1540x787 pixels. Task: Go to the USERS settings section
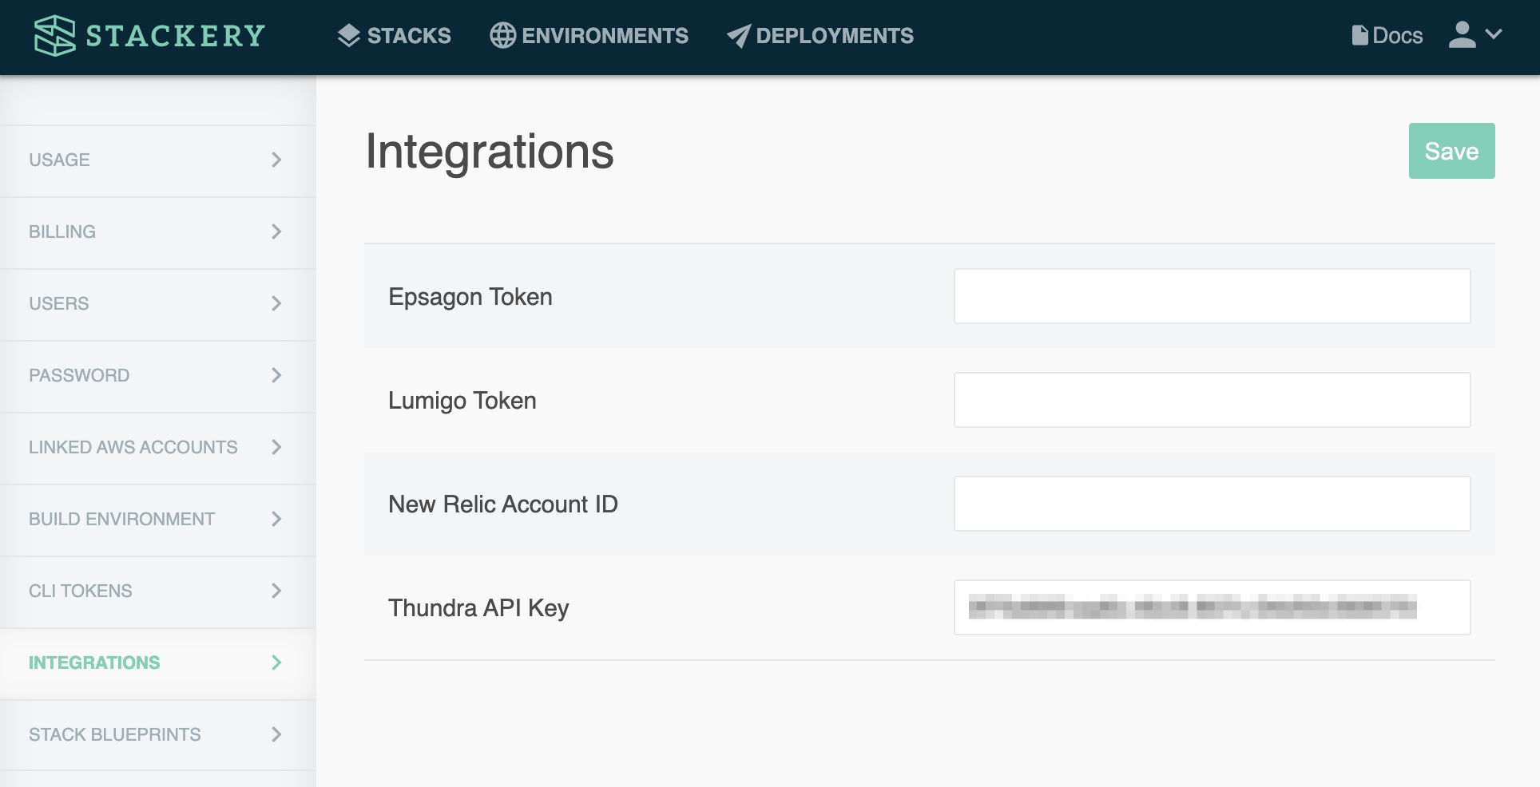coord(157,303)
